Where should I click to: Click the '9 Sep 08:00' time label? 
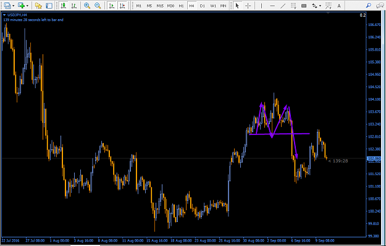click(x=325, y=240)
